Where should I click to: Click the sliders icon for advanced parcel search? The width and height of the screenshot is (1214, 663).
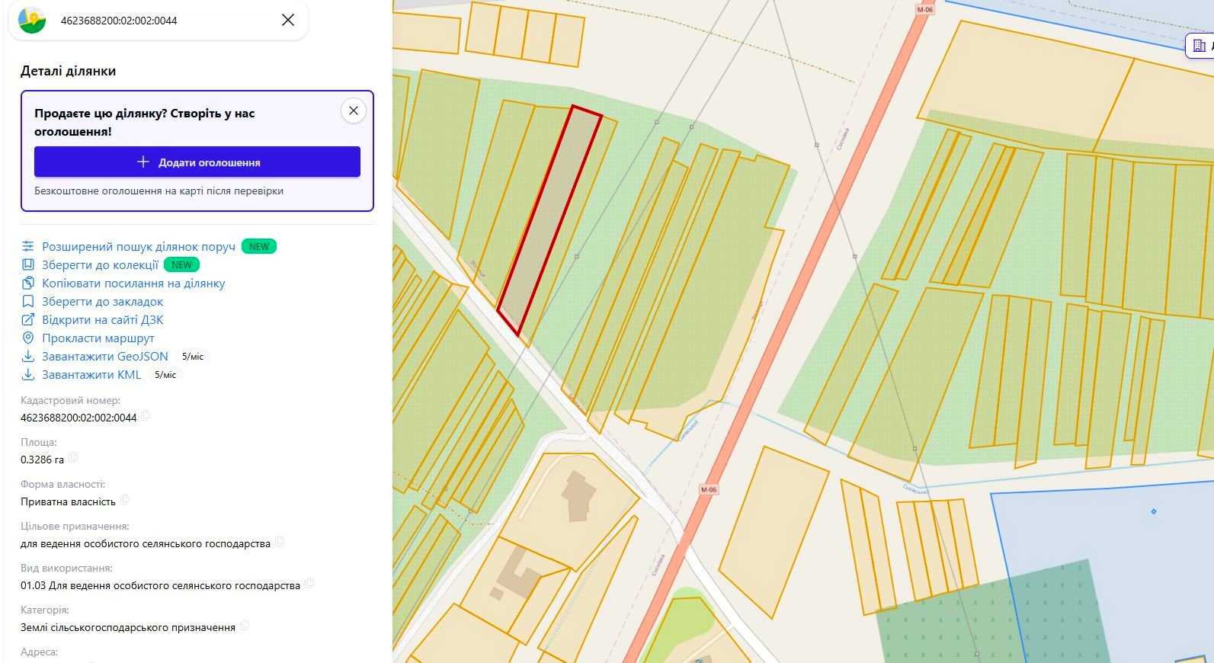[28, 246]
